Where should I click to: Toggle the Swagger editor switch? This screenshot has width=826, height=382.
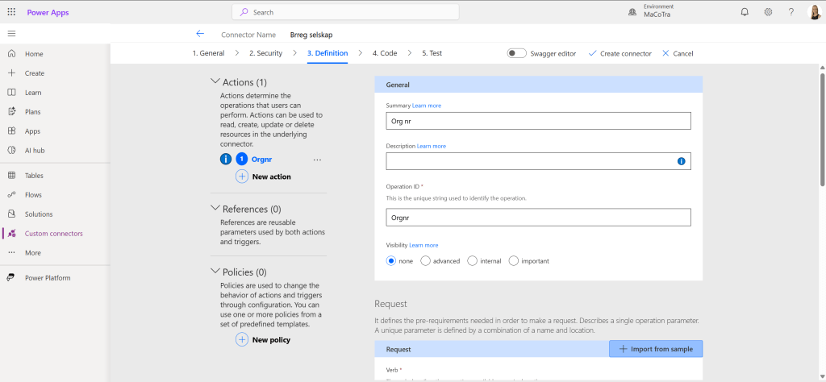(x=516, y=53)
